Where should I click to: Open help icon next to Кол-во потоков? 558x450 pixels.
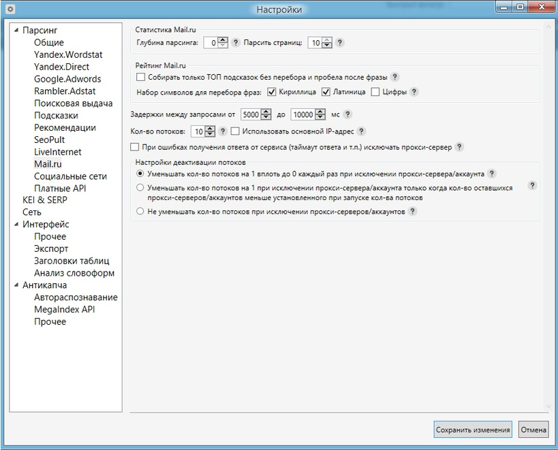(x=223, y=131)
